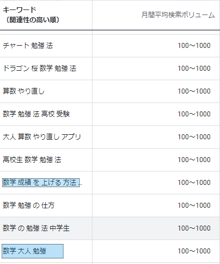Select highlighted keyword 数学 大人 勉強
Viewport: 220px width, 264px height.
pyautogui.click(x=33, y=251)
